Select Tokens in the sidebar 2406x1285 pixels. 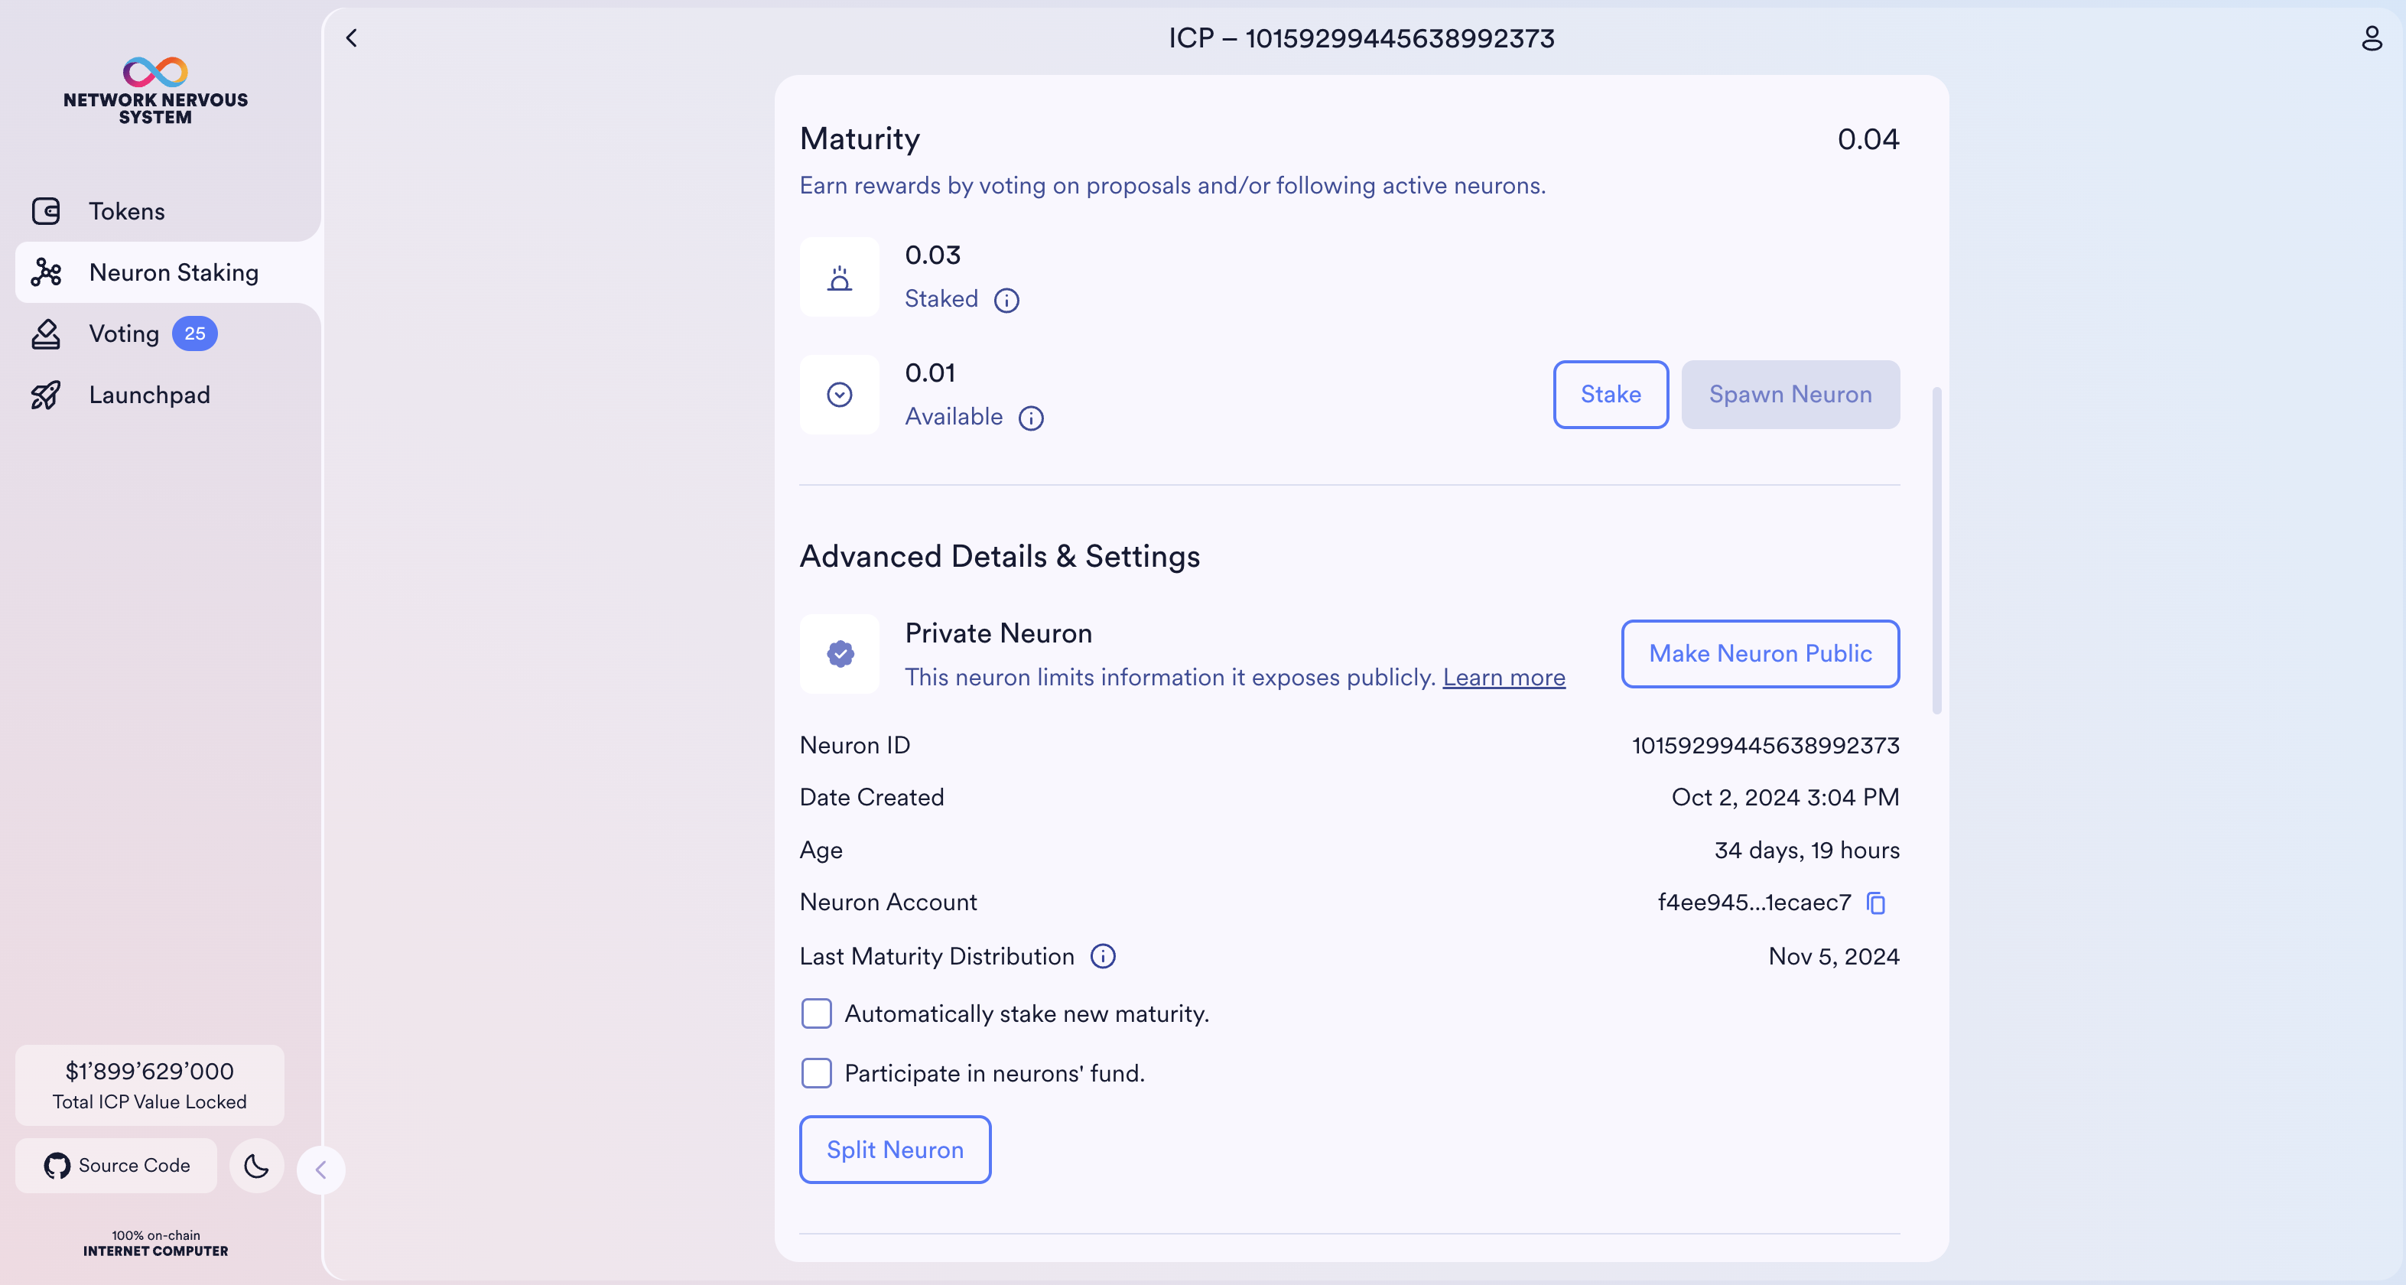[x=126, y=211]
